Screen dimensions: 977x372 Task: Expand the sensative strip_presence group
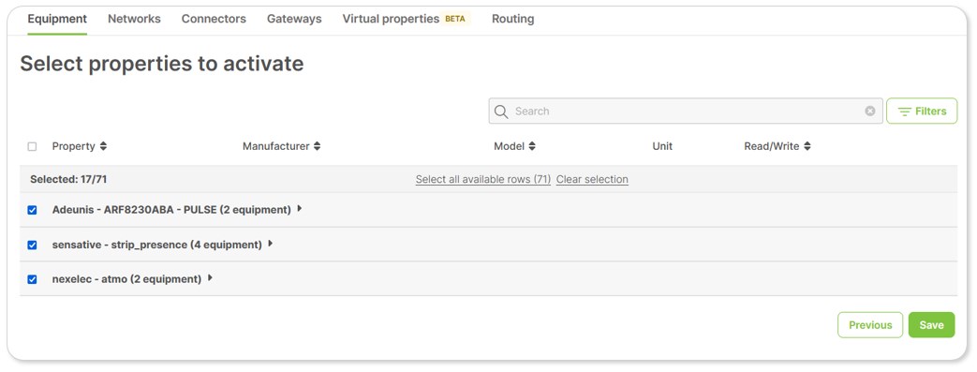click(271, 245)
